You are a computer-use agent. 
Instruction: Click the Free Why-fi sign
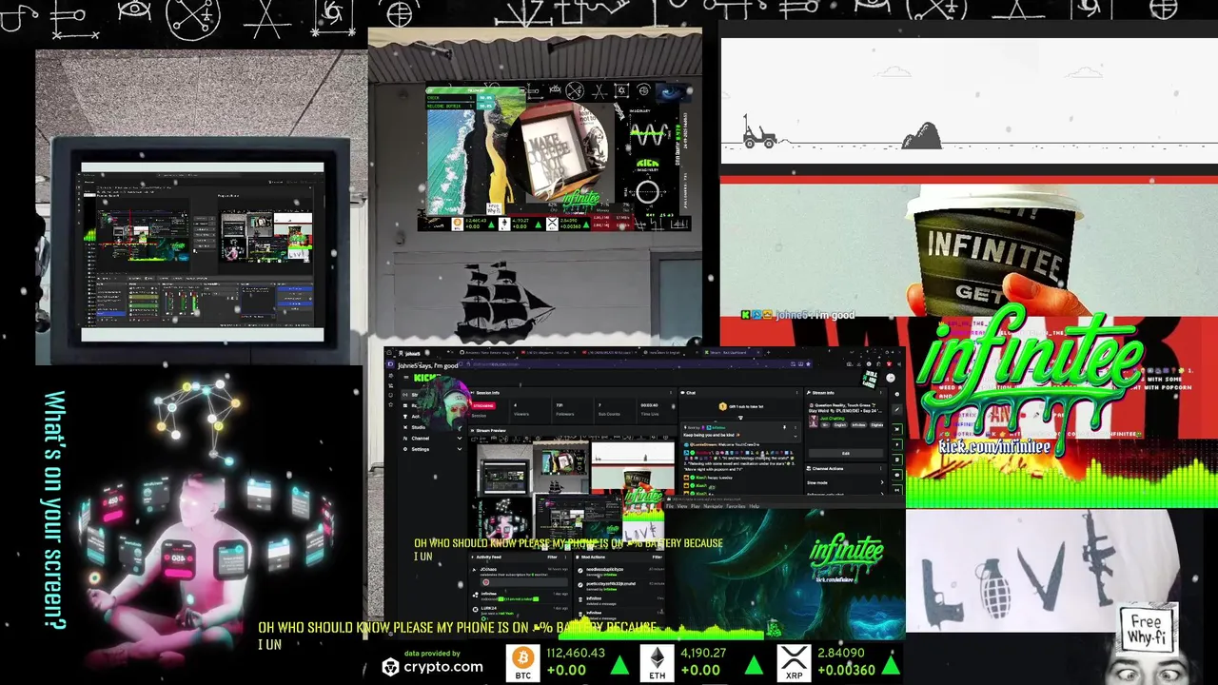pyautogui.click(x=1147, y=629)
